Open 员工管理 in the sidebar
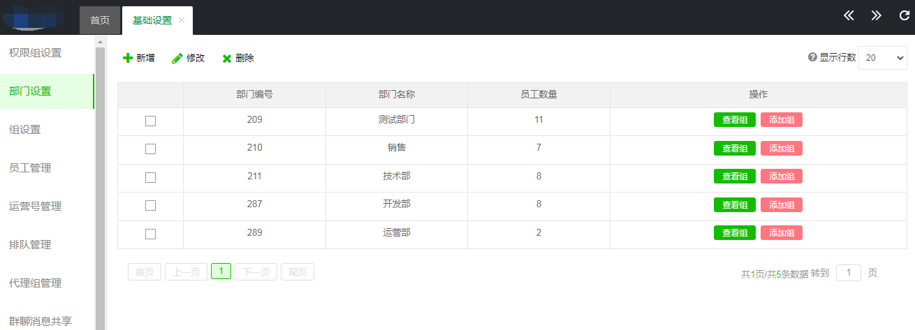 coord(30,167)
